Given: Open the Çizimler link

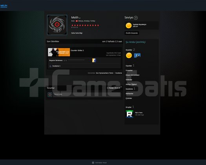Looking at the screenshot, I should pos(129,98).
